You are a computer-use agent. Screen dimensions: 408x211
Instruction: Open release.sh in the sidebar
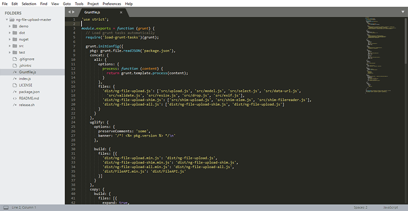click(x=27, y=105)
